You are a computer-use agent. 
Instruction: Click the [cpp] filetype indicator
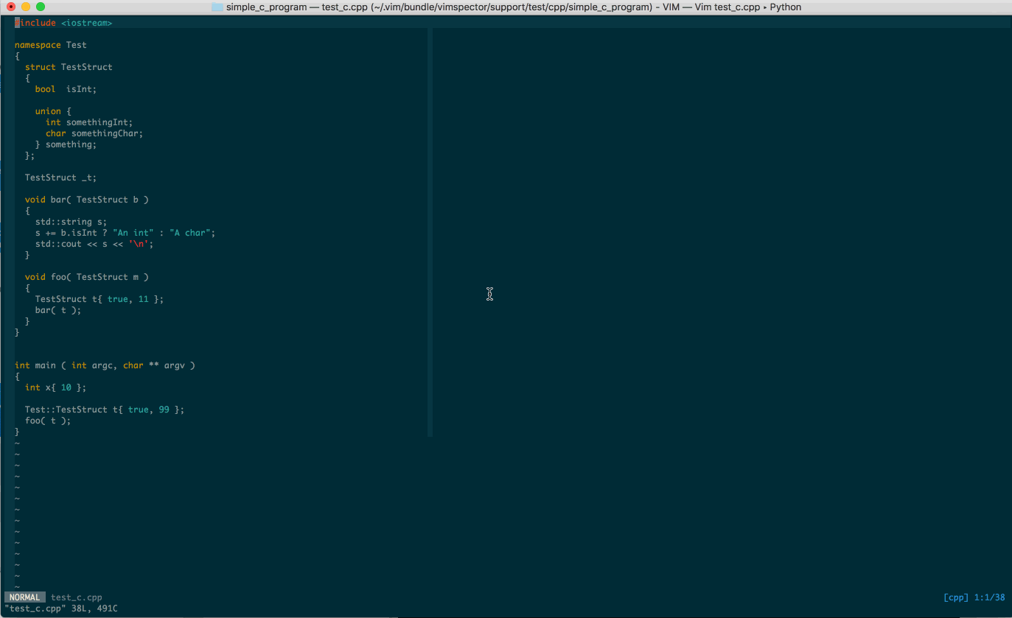956,597
